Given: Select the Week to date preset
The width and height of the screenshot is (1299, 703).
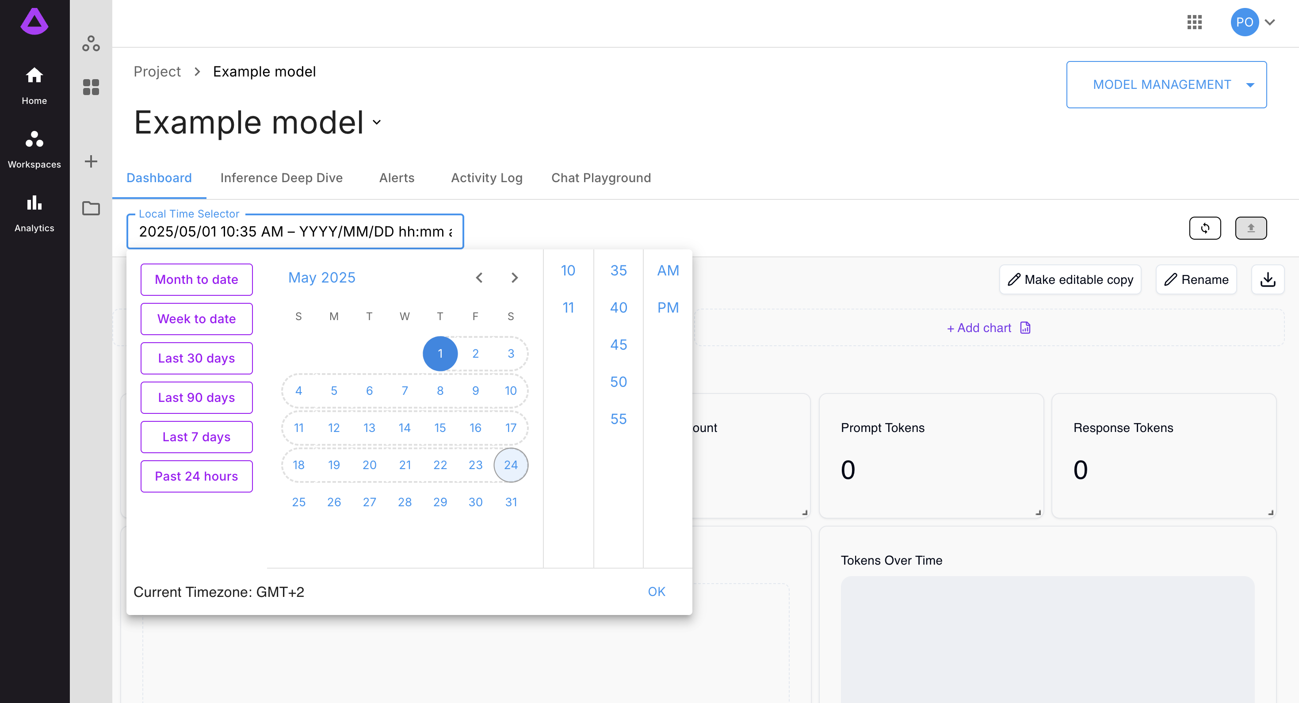Looking at the screenshot, I should (x=197, y=319).
